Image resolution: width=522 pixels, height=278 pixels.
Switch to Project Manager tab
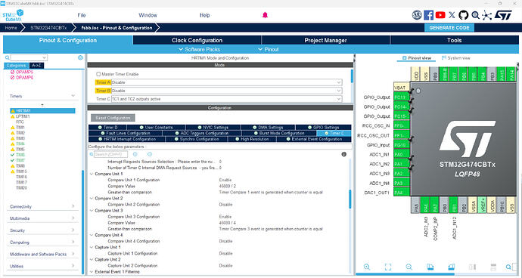(325, 40)
